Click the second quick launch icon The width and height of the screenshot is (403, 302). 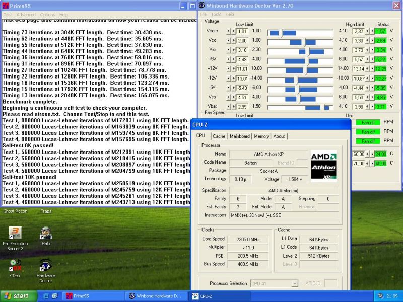coord(55,296)
